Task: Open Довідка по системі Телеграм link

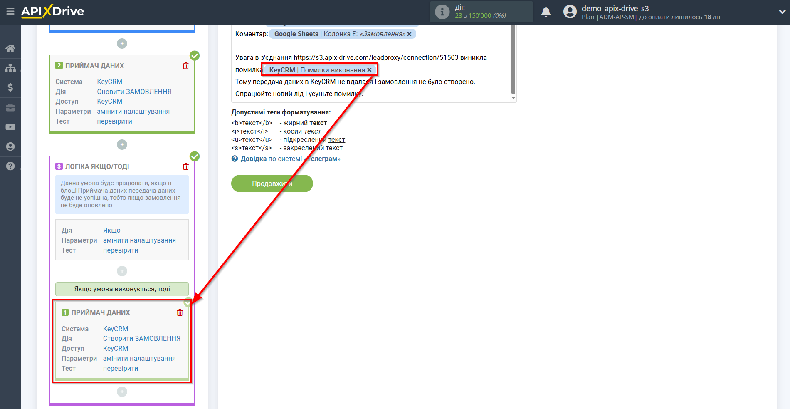Action: (290, 159)
